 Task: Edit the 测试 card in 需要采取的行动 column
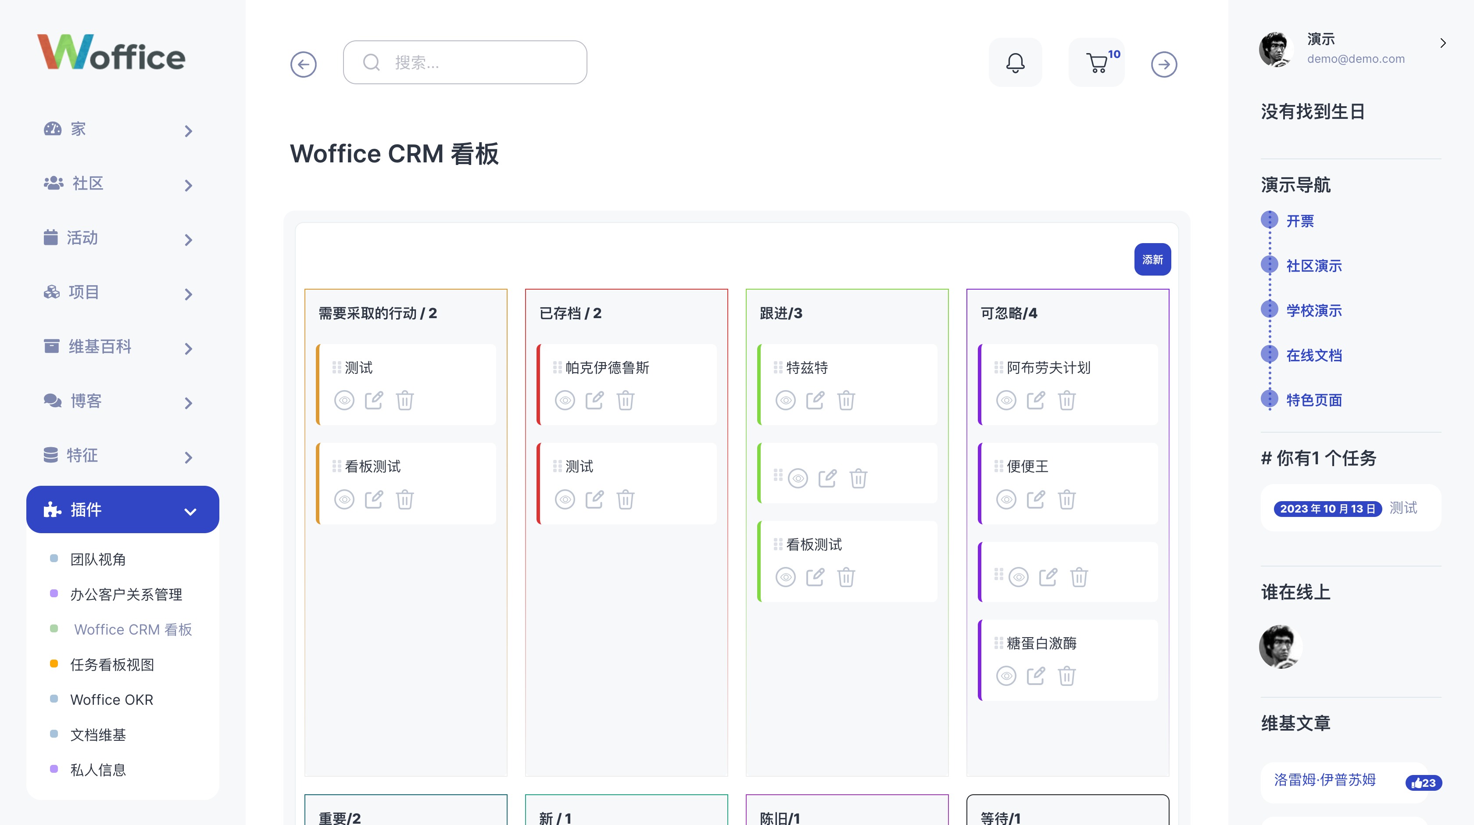[374, 400]
